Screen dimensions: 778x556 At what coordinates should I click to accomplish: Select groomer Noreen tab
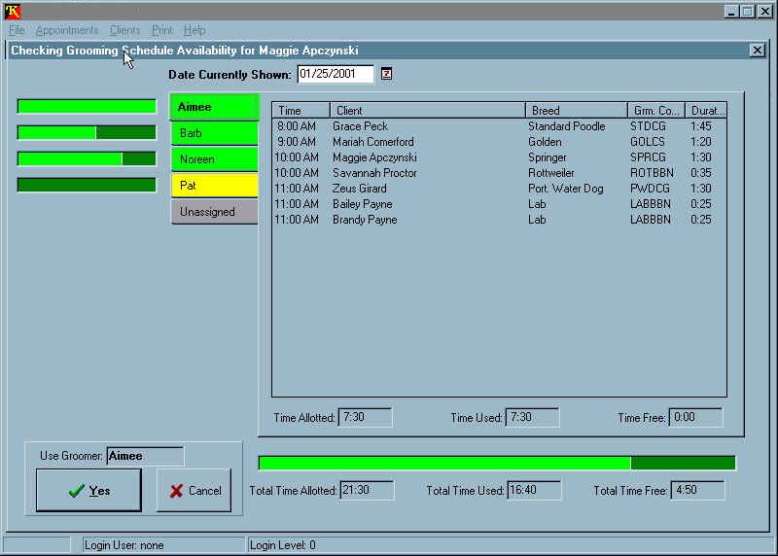pyautogui.click(x=214, y=159)
